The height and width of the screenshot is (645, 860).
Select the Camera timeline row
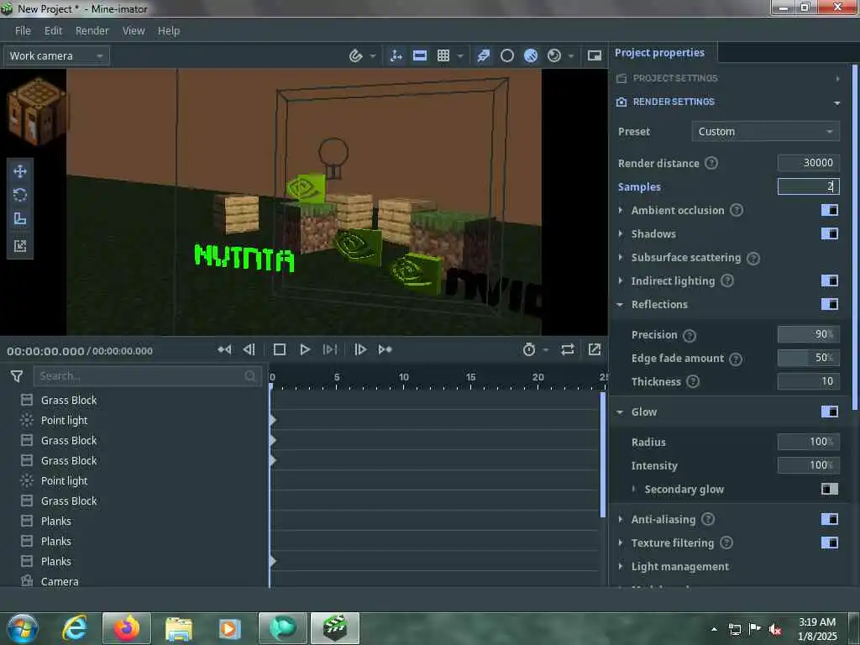tap(134, 581)
